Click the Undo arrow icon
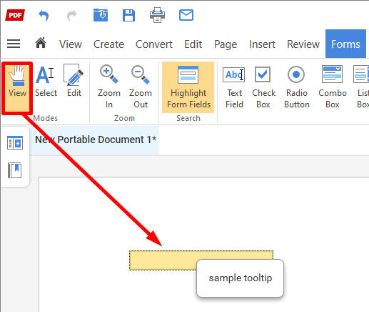This screenshot has width=369, height=312. pyautogui.click(x=44, y=16)
